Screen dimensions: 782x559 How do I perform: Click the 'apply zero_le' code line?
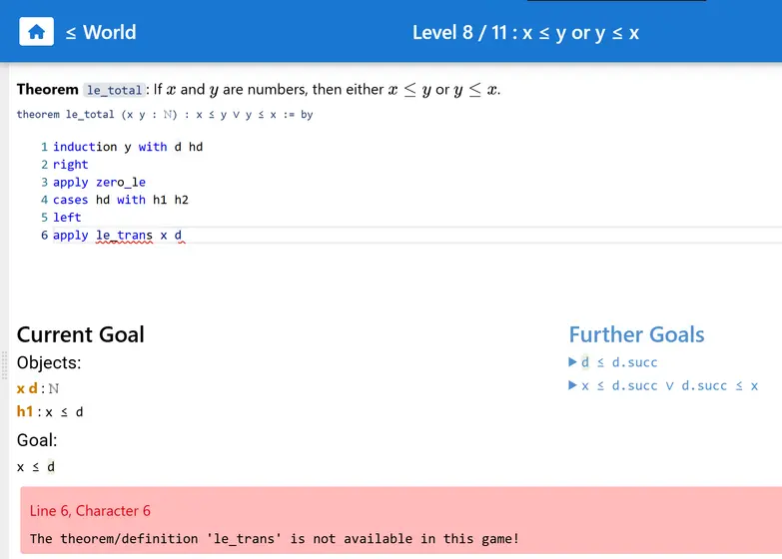click(99, 183)
